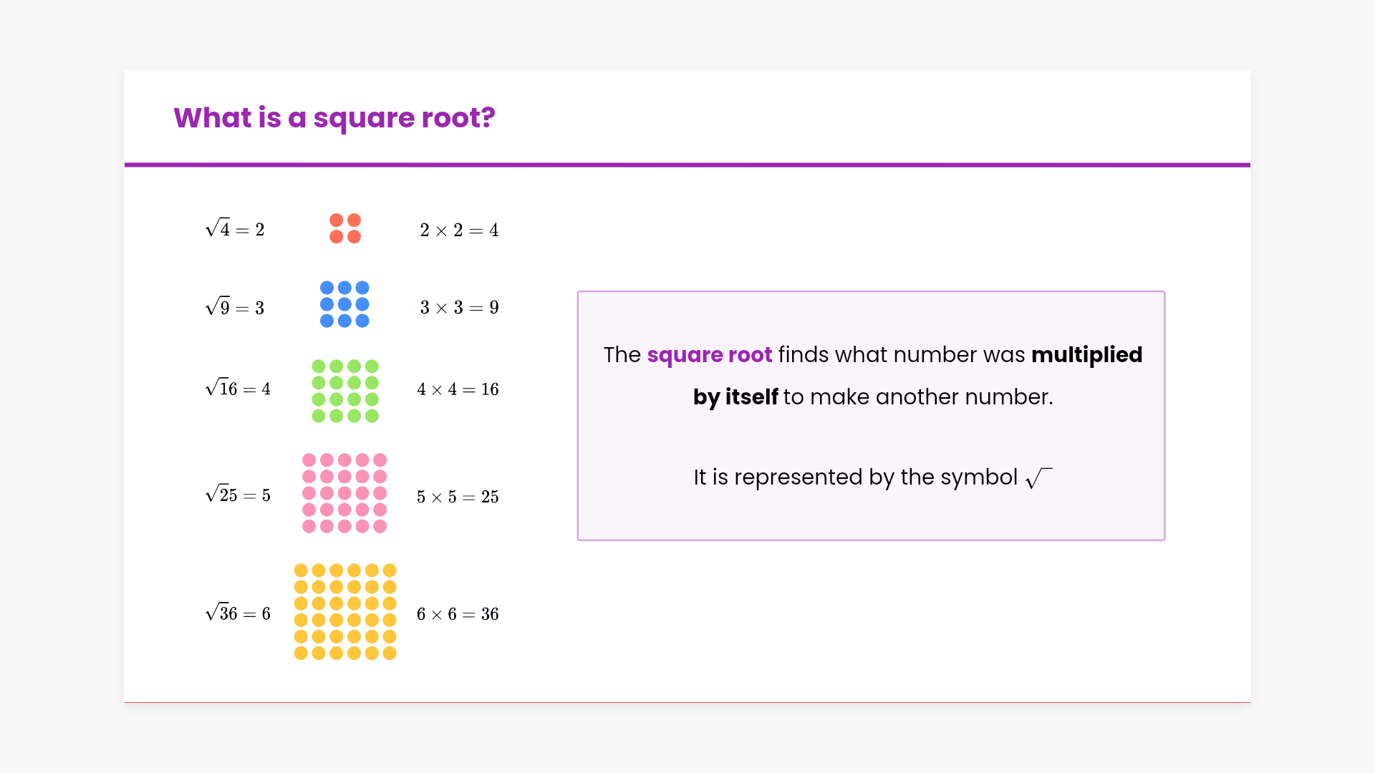Click the multiplication fact 3 × 3 = 9
The image size is (1375, 773).
[459, 308]
